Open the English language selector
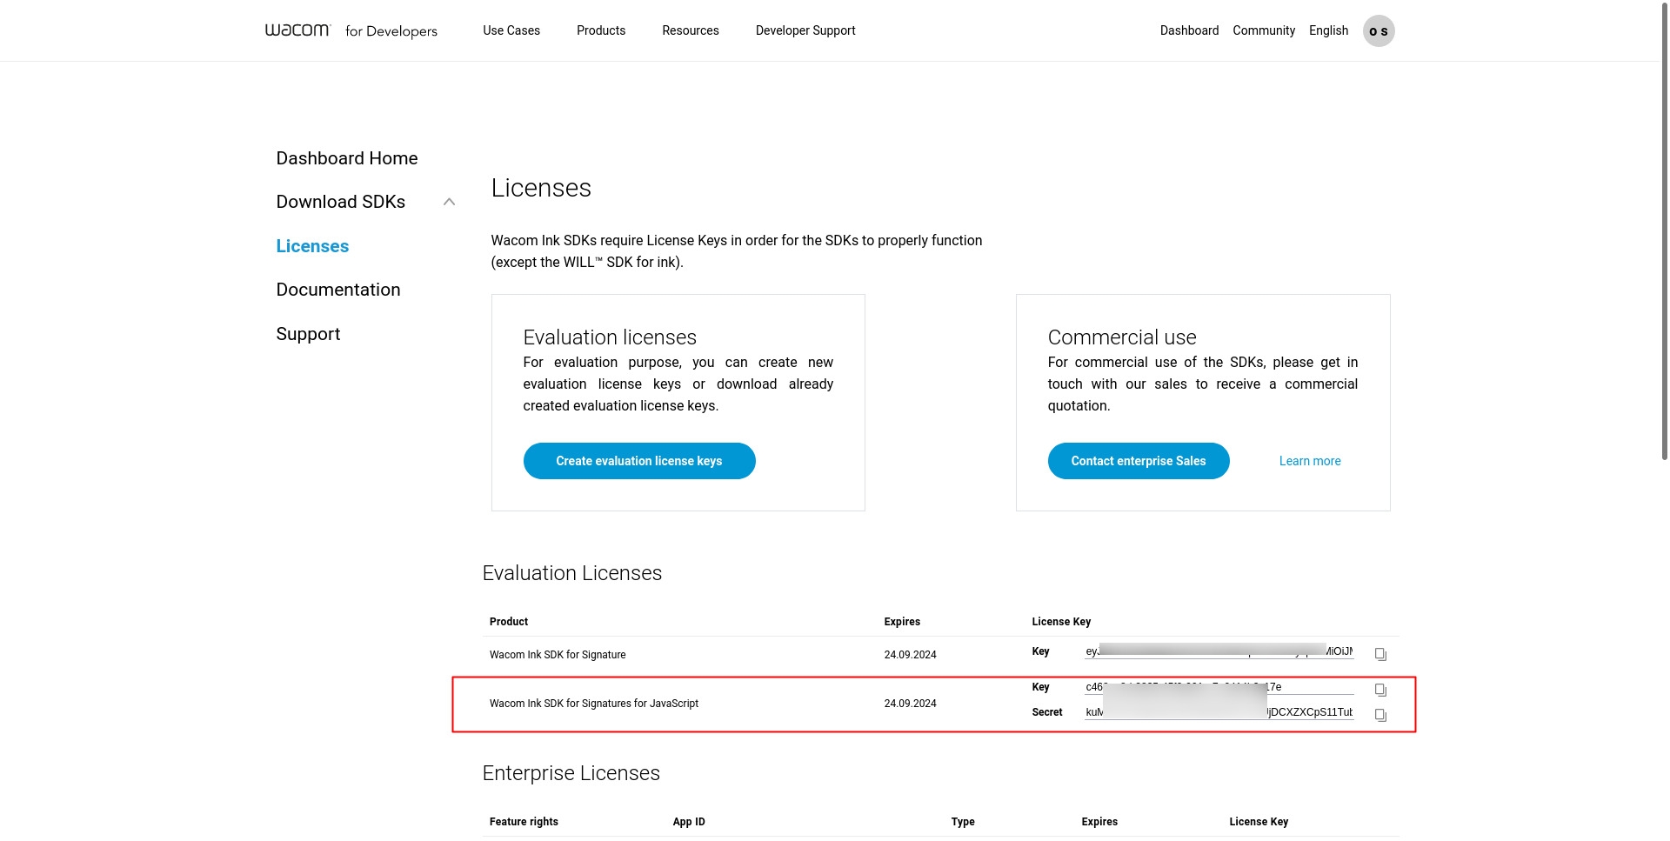1670x841 pixels. [x=1327, y=30]
